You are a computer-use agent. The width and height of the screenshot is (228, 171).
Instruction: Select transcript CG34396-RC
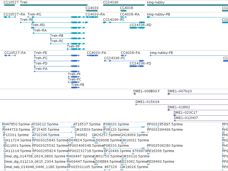pos(124,22)
